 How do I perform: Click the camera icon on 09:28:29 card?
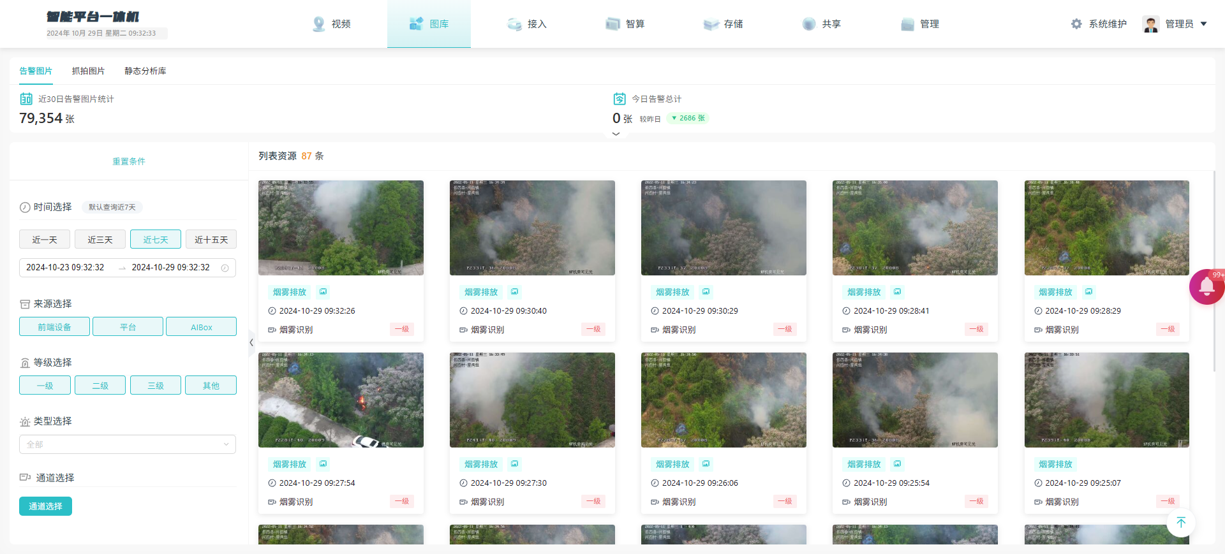pos(1038,330)
